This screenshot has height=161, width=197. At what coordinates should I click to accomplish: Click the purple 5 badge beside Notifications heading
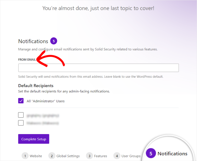54,41
